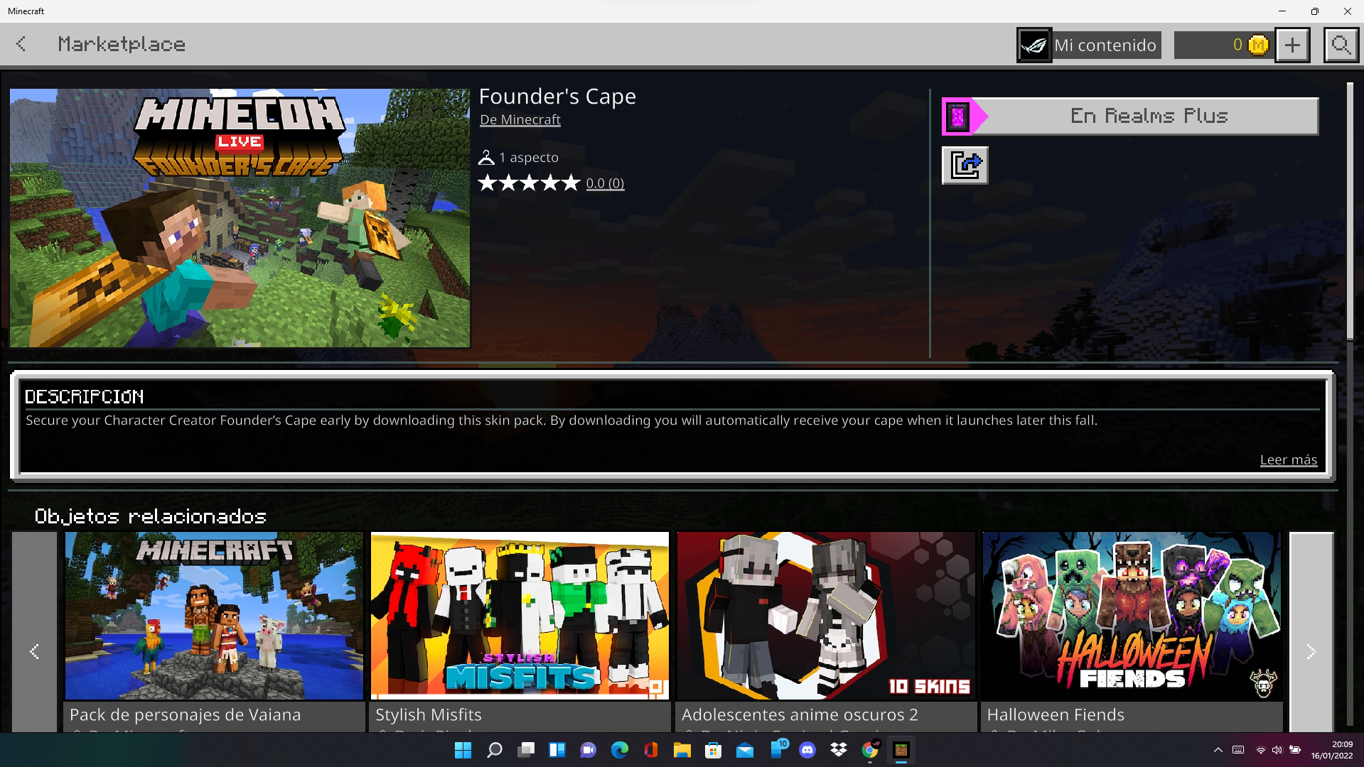Click the battery tray icon

point(1295,750)
